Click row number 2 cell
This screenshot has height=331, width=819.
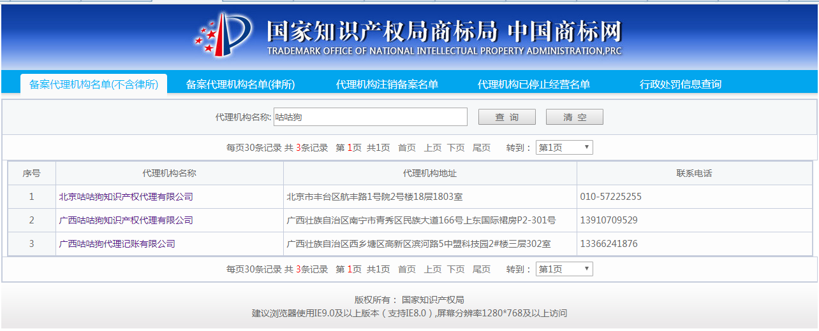click(32, 220)
